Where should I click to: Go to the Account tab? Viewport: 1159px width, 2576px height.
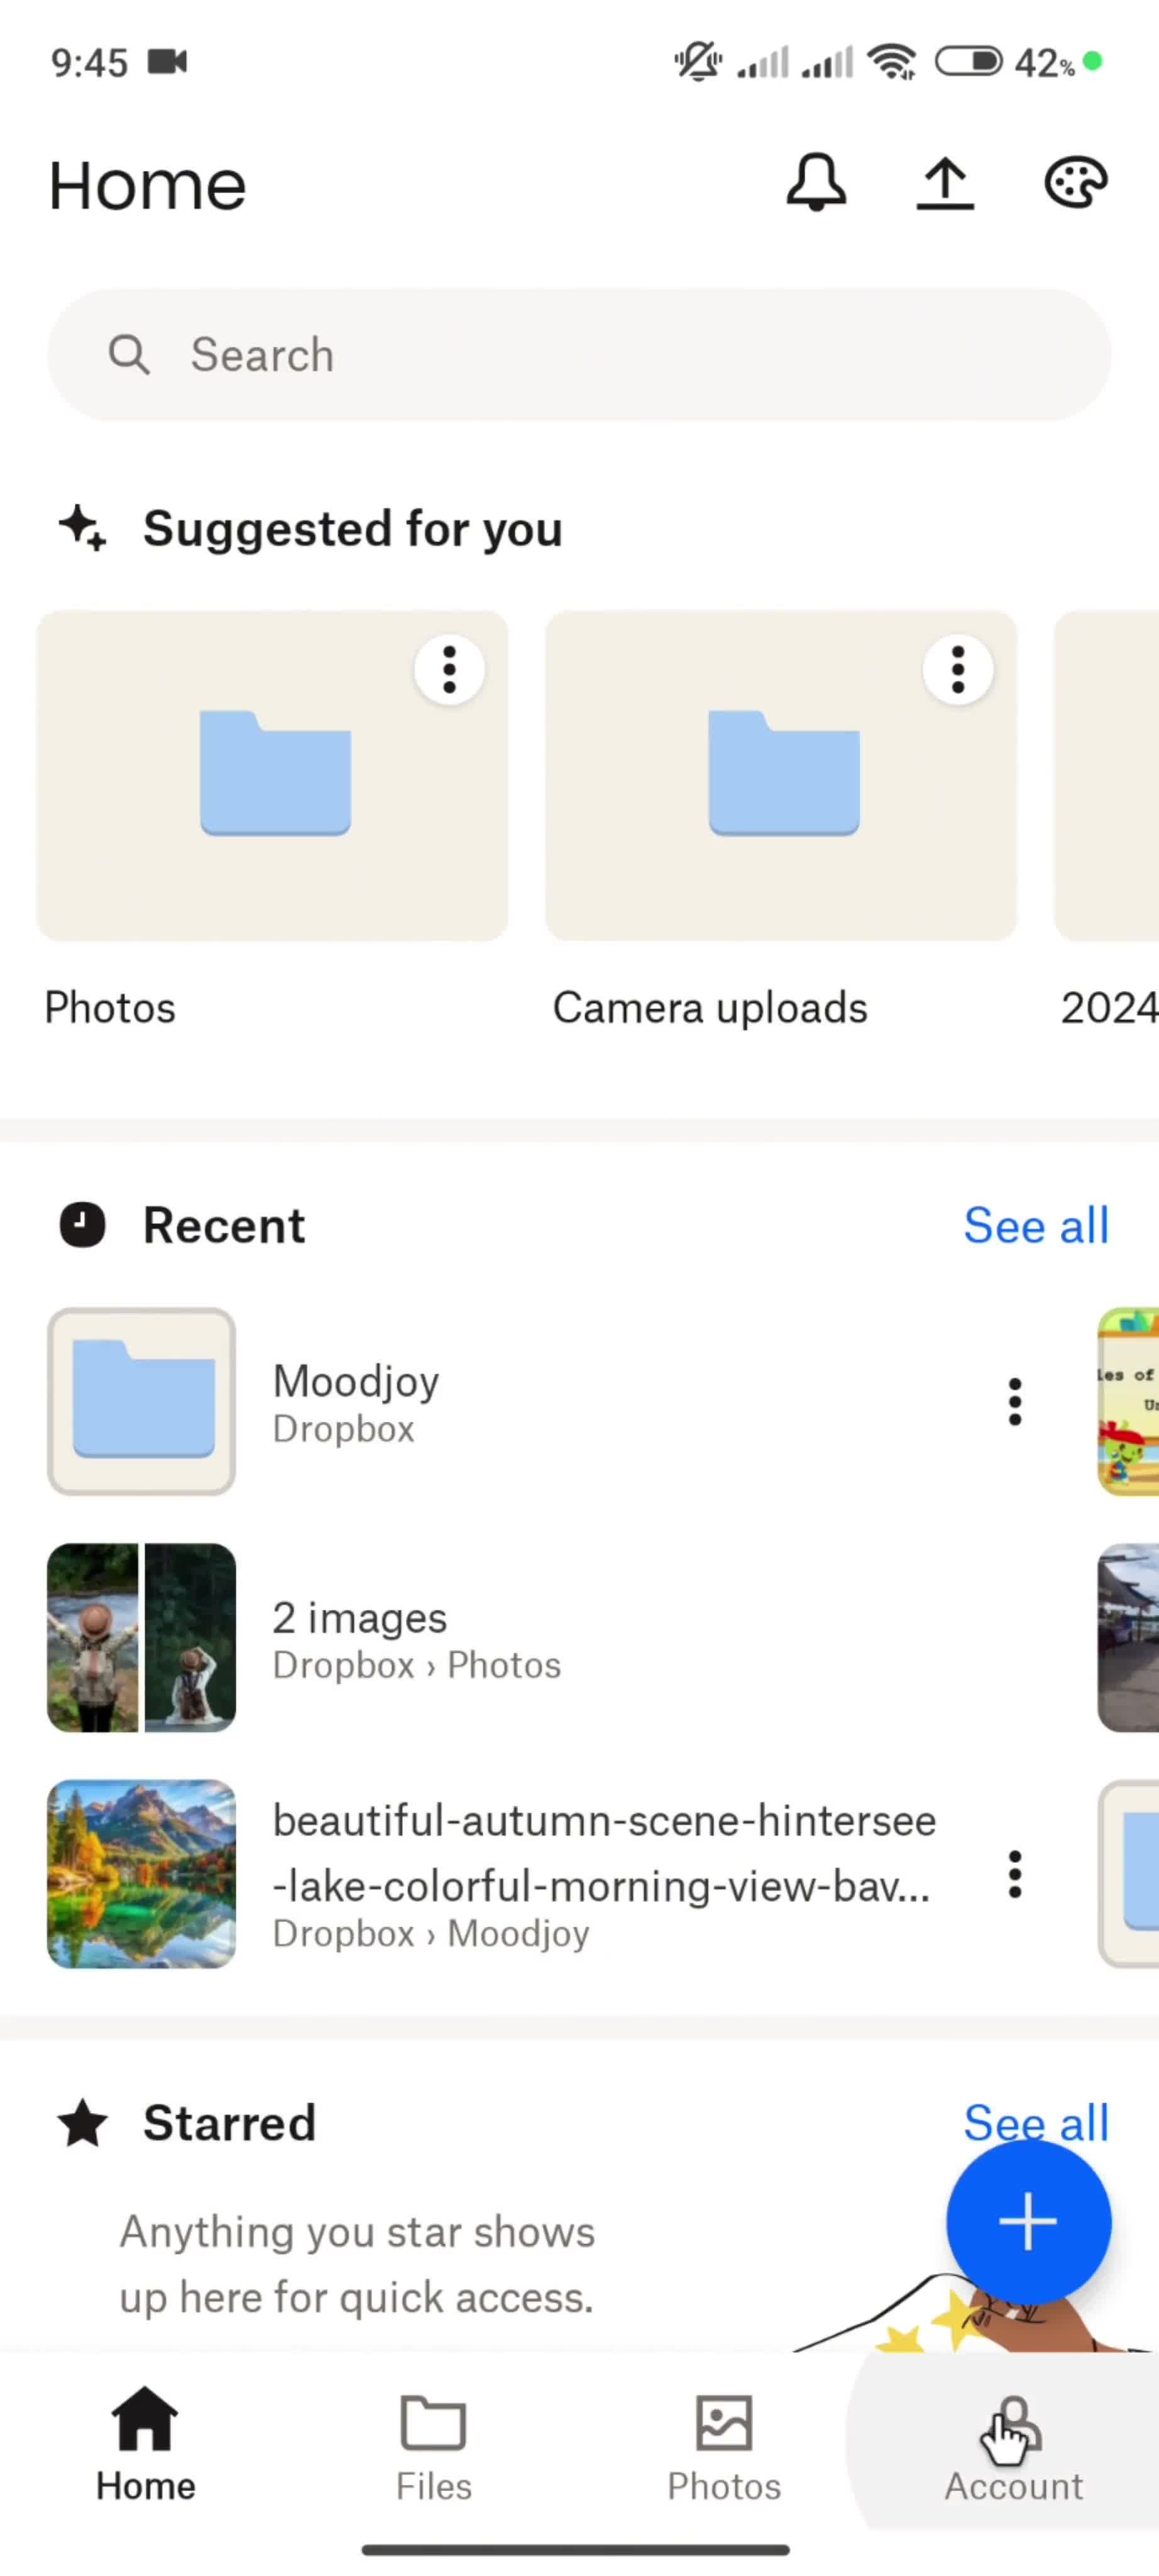pyautogui.click(x=1013, y=2446)
